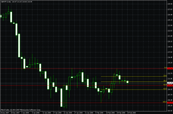Click the red 205.87 price tag
This screenshot has width=173, height=114.
[x=170, y=103]
